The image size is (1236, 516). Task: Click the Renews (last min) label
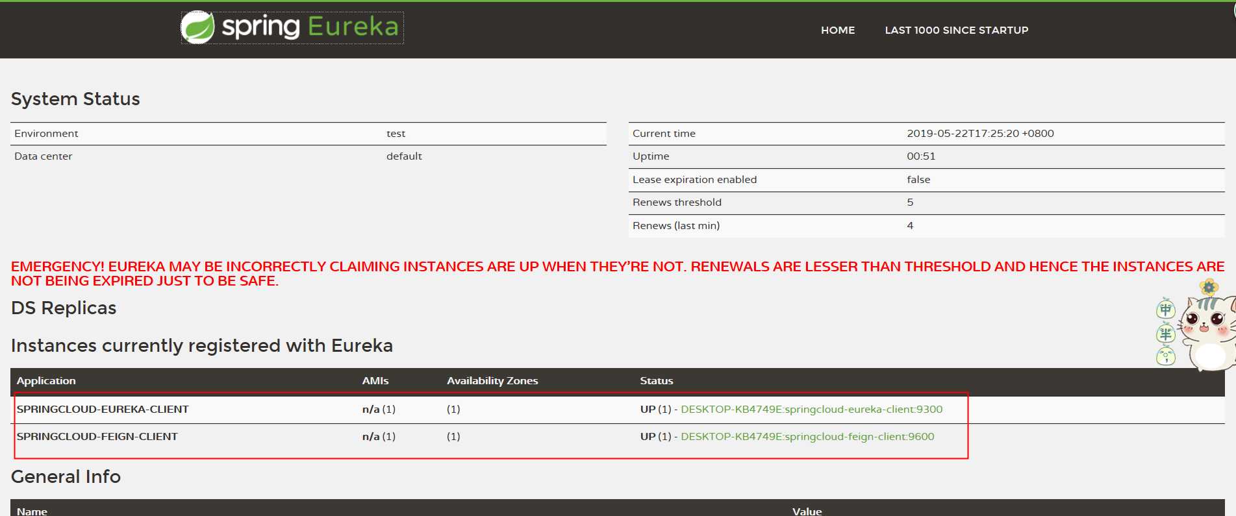tap(676, 225)
